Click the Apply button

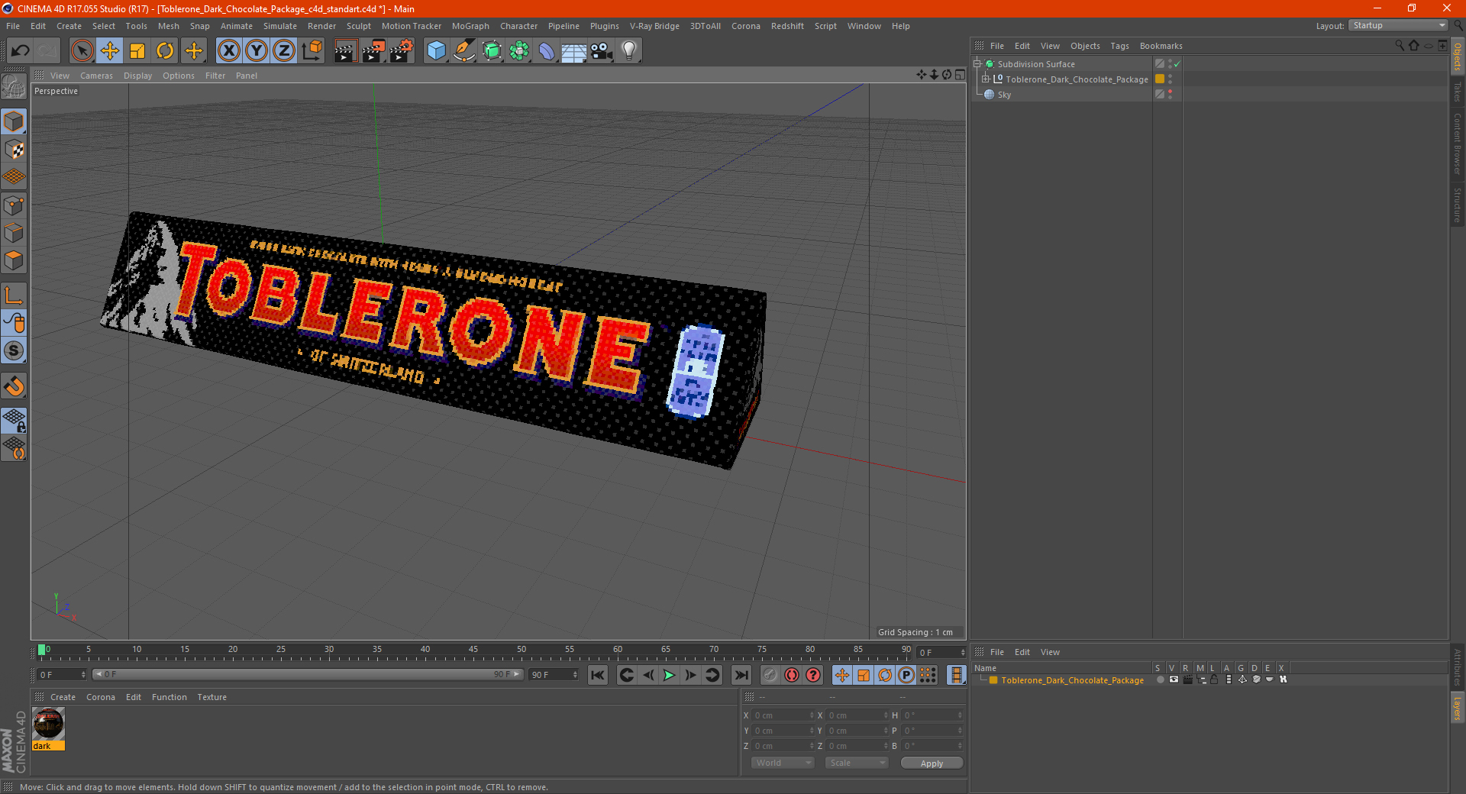932,763
